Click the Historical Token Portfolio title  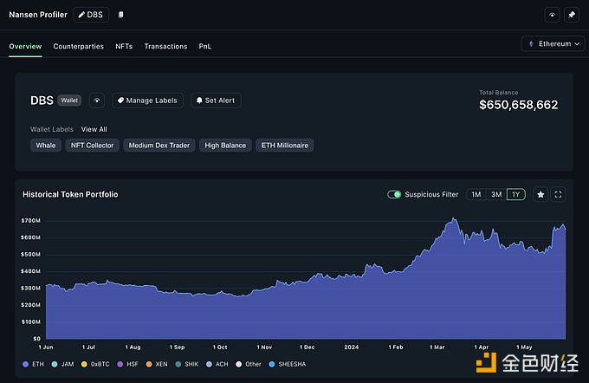70,194
